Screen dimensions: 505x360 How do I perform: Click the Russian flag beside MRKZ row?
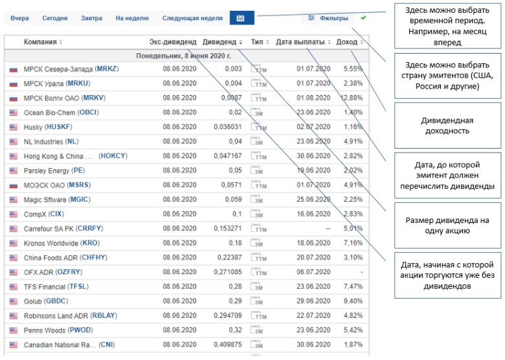13,69
